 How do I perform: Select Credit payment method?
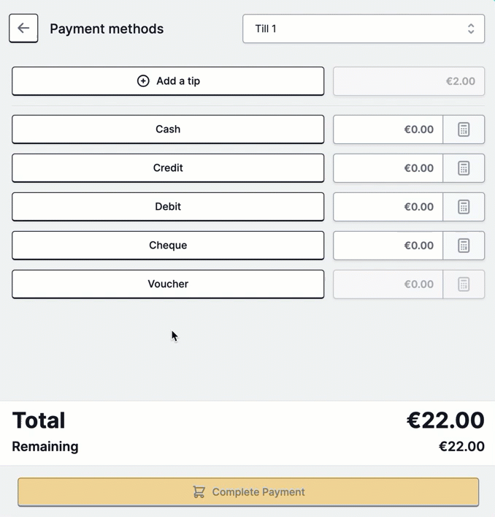click(x=168, y=168)
